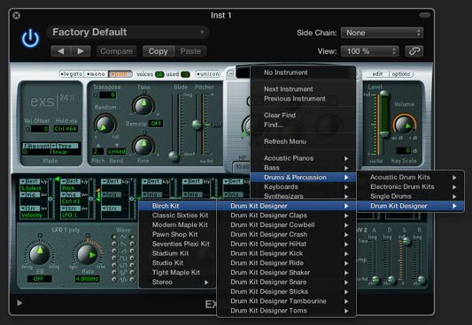Click the options button

point(401,74)
